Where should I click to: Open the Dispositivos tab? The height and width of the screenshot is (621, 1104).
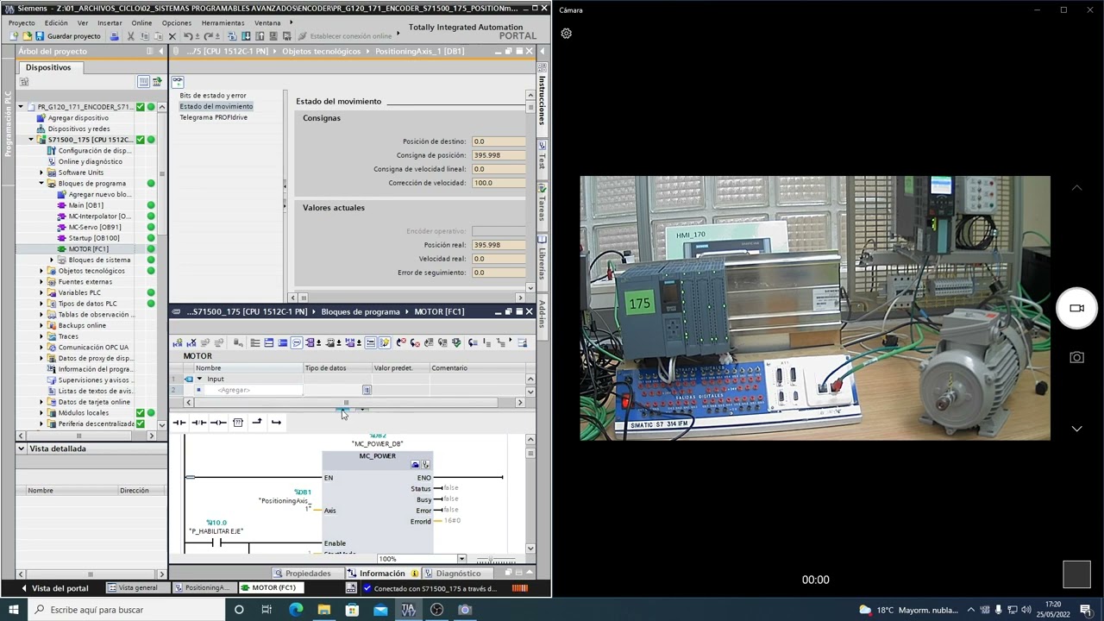48,67
